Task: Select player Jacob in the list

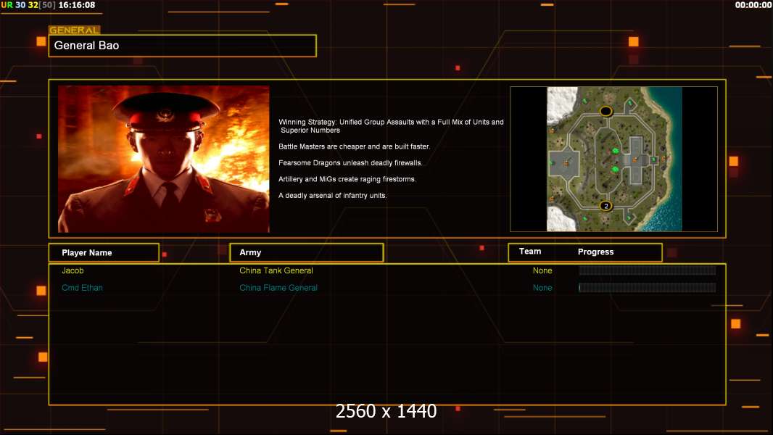Action: (x=73, y=270)
